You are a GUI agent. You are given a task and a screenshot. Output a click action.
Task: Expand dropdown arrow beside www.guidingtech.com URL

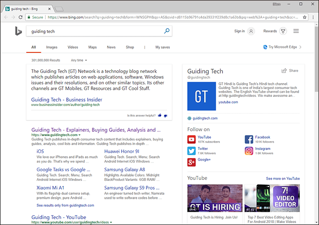pos(79,135)
